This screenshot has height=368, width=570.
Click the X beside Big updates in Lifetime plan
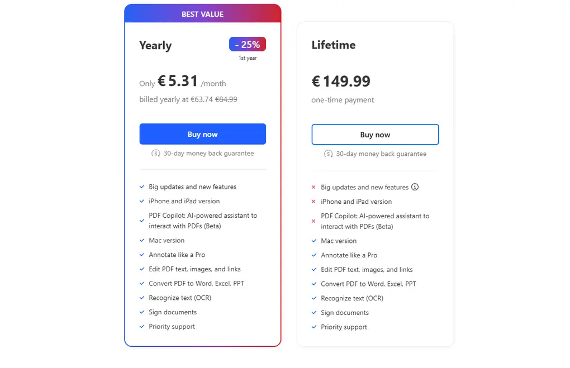click(x=314, y=187)
